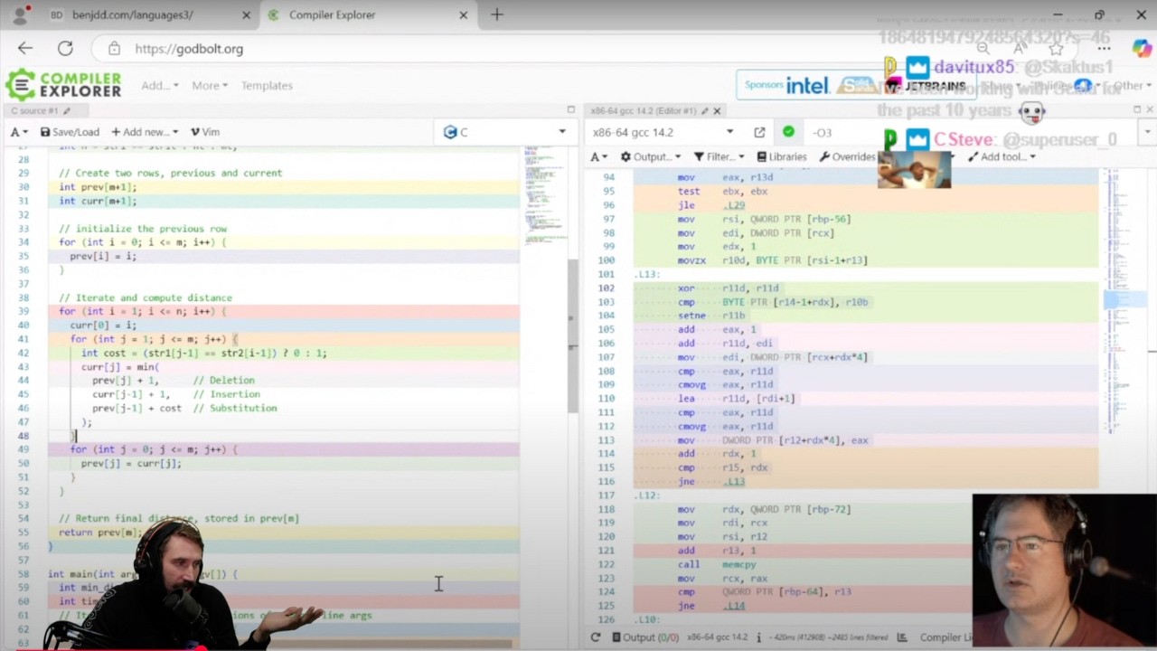Expand the Add tool... dropdown

click(x=1002, y=156)
